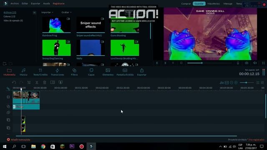The width and height of the screenshot is (267, 150).
Task: Click the Guardar button
Action: (199, 4)
